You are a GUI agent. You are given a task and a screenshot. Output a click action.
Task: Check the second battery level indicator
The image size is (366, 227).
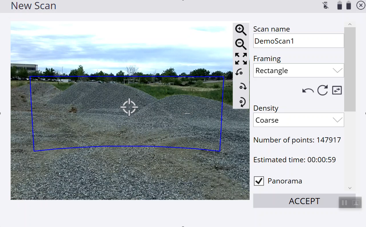point(348,5)
